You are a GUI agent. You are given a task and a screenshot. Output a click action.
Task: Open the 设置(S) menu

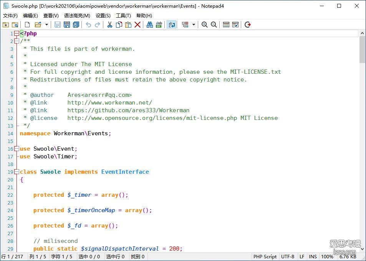pyautogui.click(x=103, y=16)
